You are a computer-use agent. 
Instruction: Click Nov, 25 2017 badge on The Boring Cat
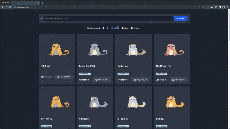point(179,80)
